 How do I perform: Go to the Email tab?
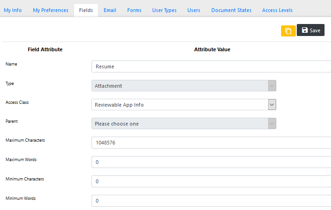click(110, 10)
